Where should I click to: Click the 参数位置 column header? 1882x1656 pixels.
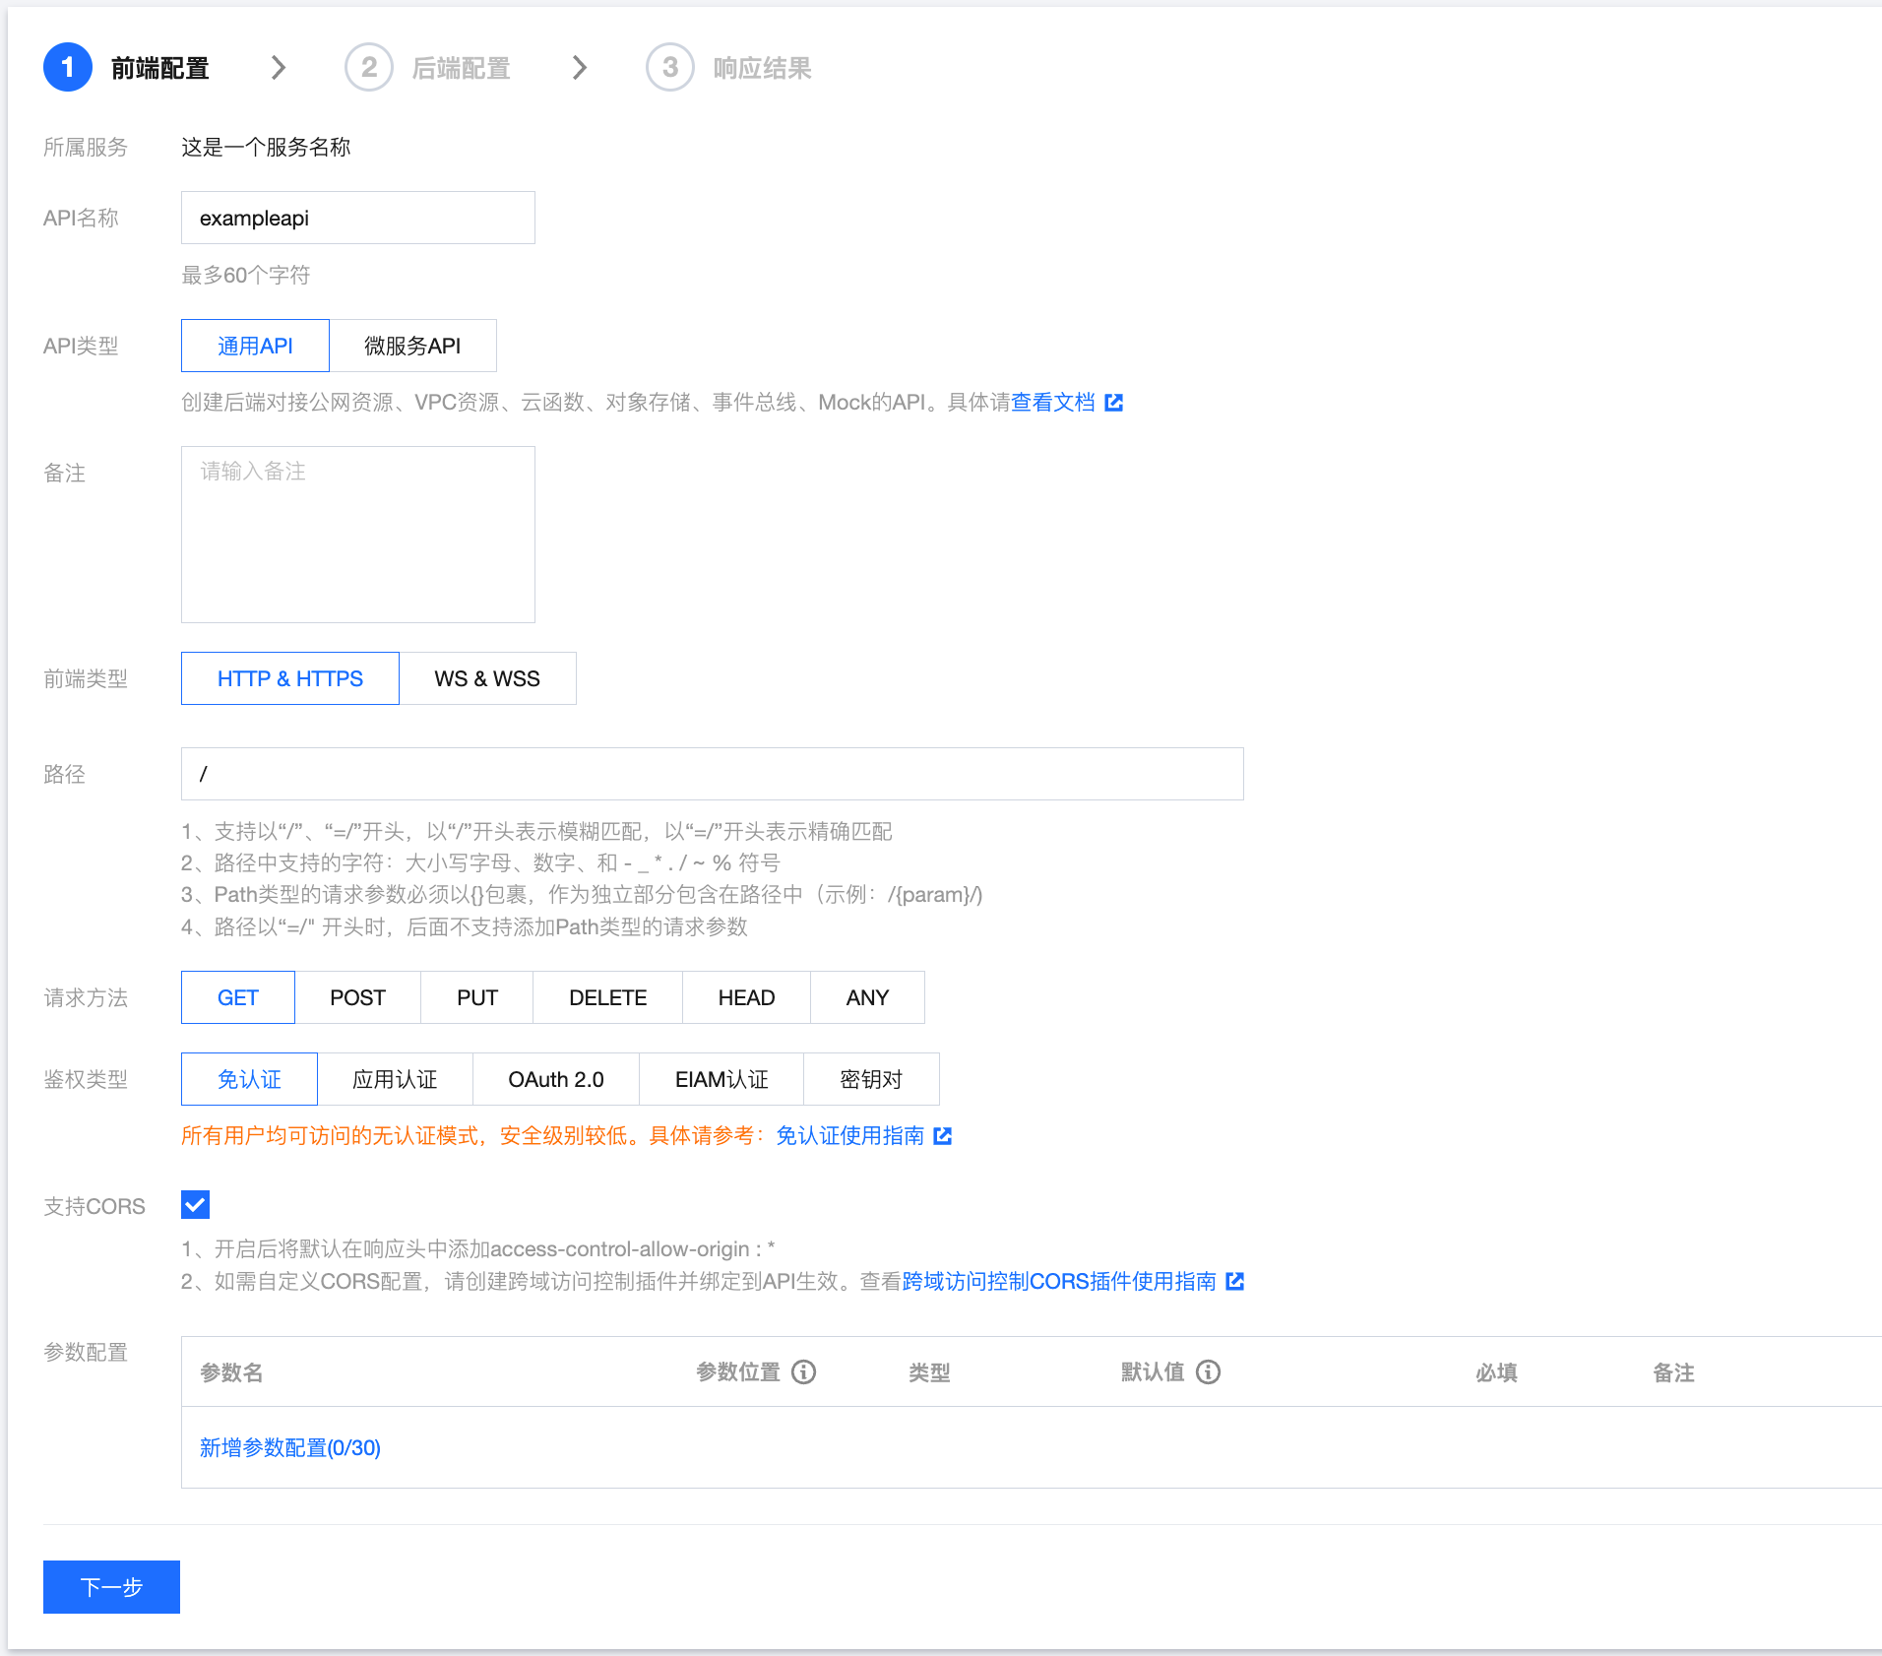point(737,1372)
